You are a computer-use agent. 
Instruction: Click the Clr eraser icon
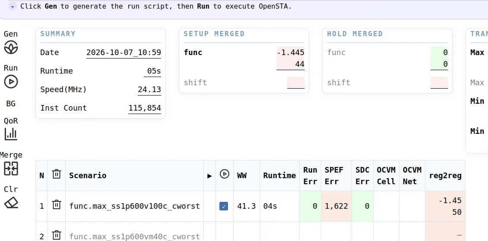tap(11, 203)
